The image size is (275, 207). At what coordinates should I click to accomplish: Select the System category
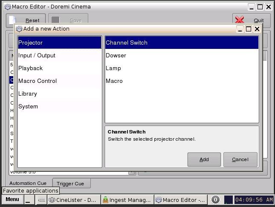[60, 106]
